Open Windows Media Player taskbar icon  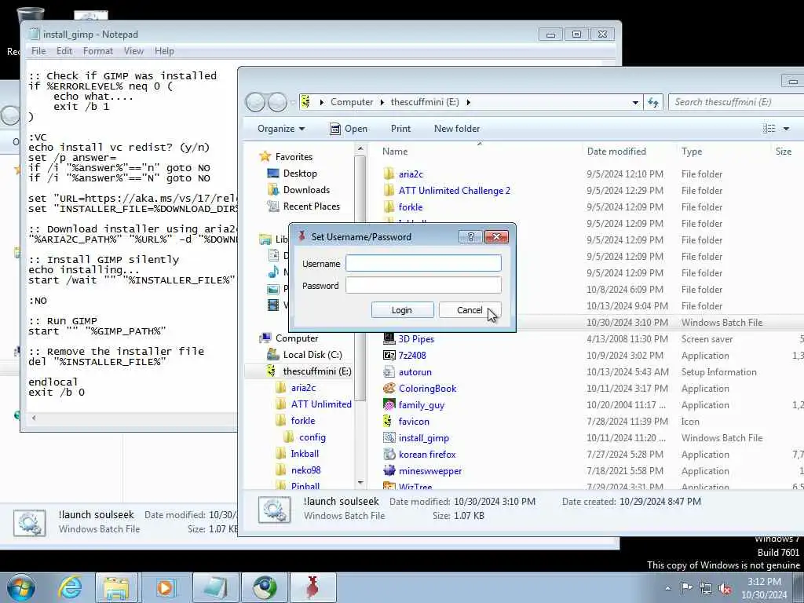pyautogui.click(x=165, y=587)
